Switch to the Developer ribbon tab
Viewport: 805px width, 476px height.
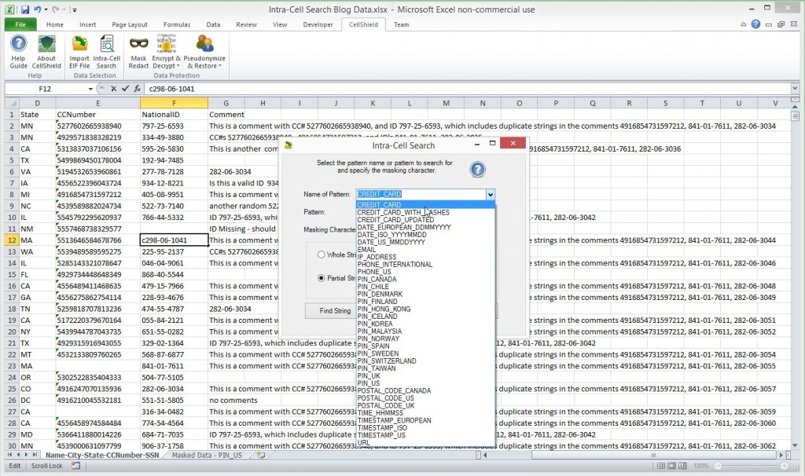318,24
